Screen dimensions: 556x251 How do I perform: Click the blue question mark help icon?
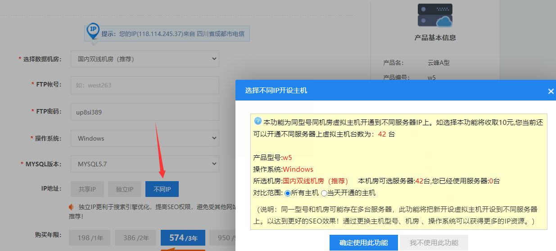pyautogui.click(x=258, y=121)
